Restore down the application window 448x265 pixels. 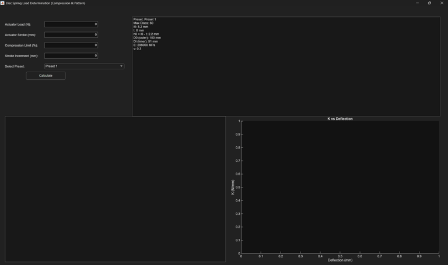[429, 3]
